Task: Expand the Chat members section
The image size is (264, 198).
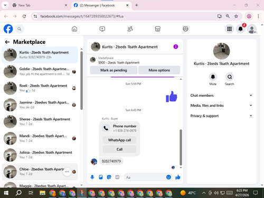Action: point(221,96)
